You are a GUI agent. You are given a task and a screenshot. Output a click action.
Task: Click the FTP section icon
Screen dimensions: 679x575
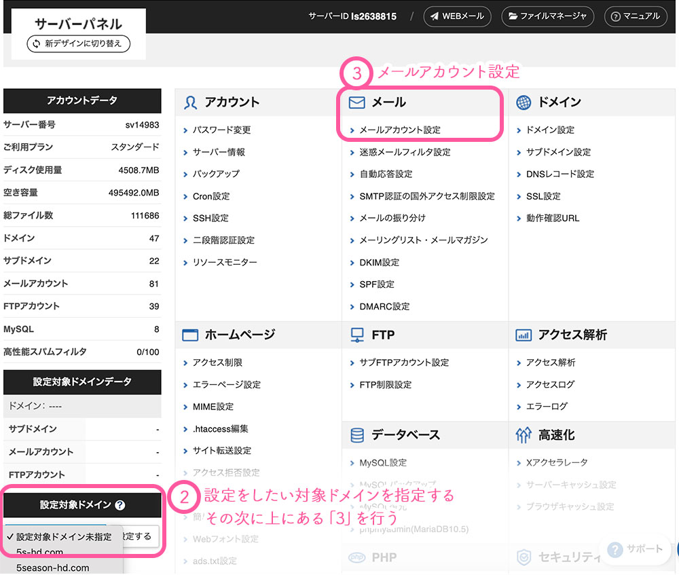coord(357,335)
